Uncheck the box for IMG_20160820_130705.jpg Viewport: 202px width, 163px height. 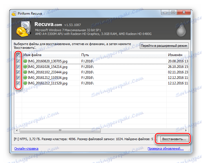pos(18,61)
